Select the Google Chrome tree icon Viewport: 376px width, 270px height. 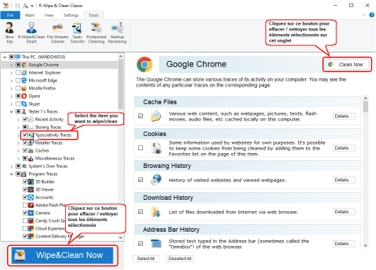[24, 64]
